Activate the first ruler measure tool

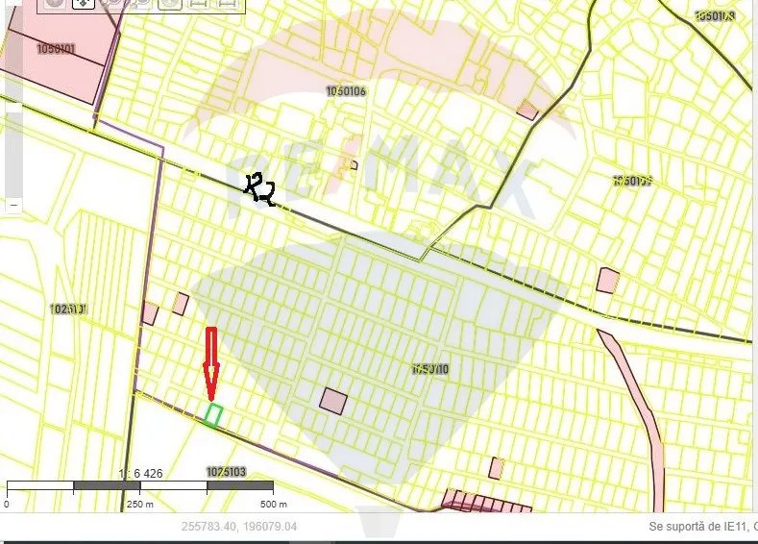point(198,4)
